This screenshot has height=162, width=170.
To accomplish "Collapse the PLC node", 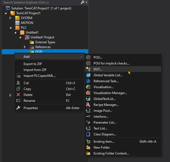I will [x=10, y=28].
